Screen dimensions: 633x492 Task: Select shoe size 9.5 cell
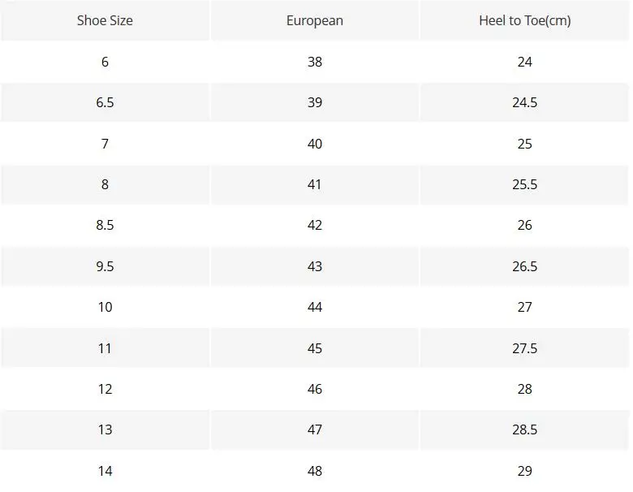tap(105, 266)
